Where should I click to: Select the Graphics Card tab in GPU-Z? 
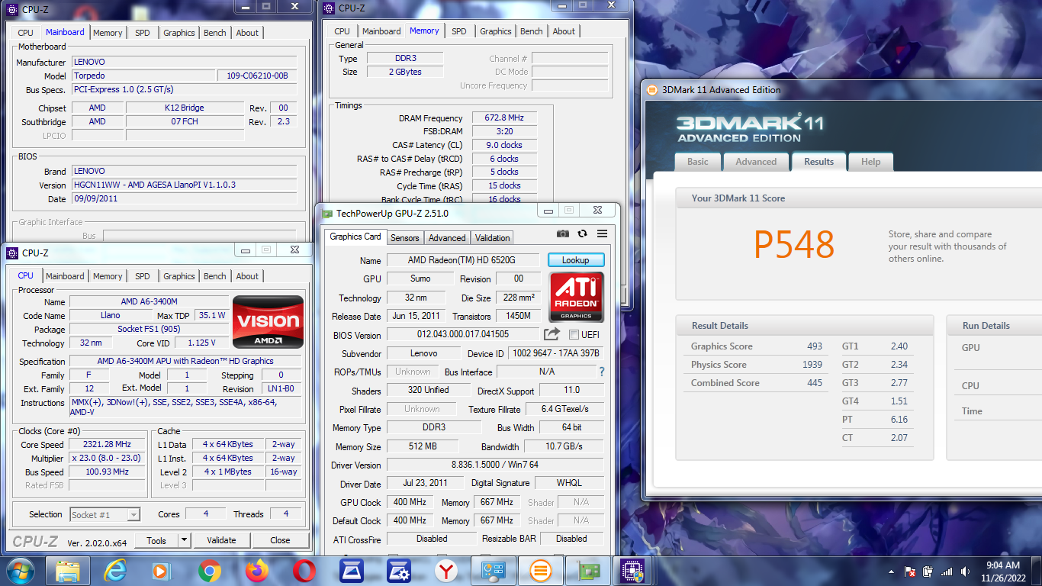pos(355,237)
